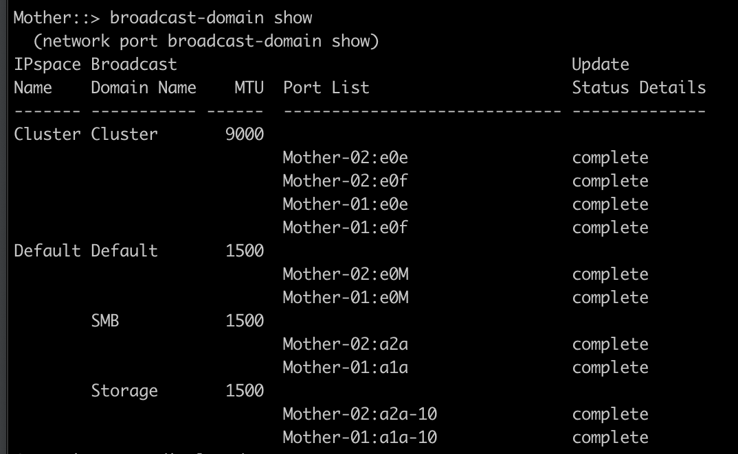
Task: Click the Port List column header
Action: point(326,88)
